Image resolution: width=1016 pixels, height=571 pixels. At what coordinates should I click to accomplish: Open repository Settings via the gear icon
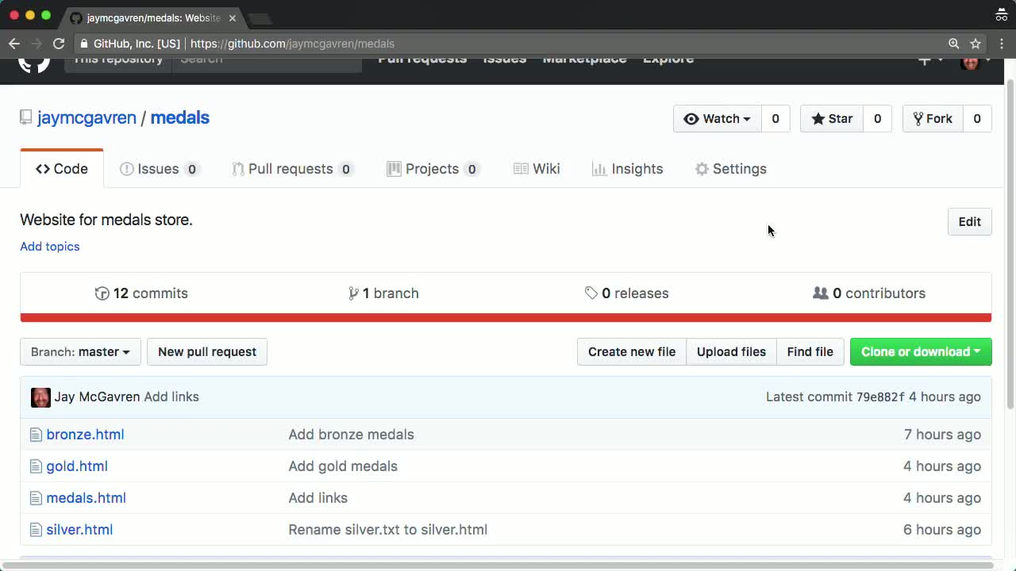(702, 169)
